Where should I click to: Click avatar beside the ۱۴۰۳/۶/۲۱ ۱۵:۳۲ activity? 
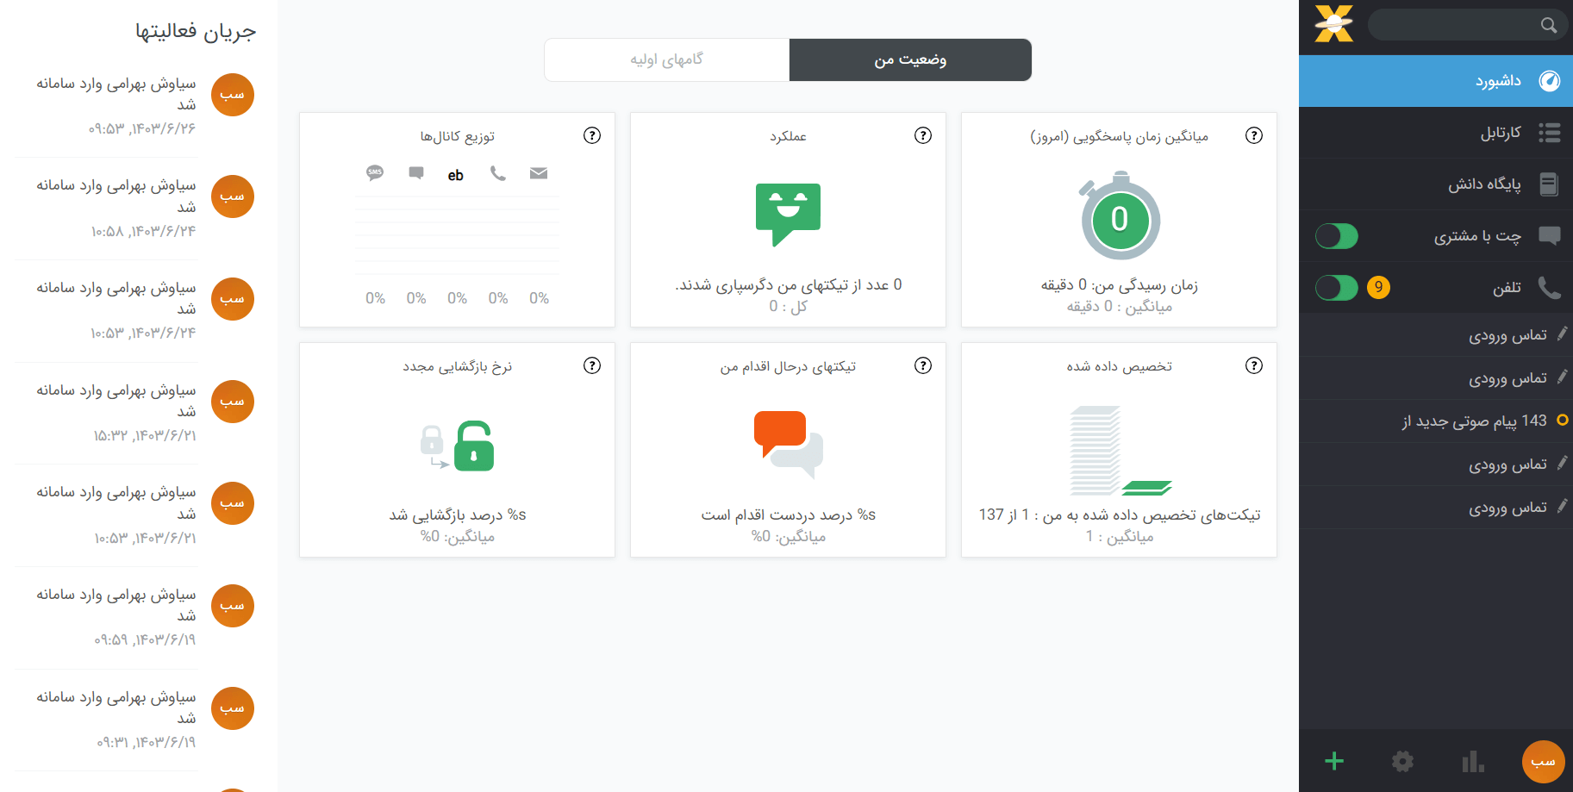click(x=233, y=402)
